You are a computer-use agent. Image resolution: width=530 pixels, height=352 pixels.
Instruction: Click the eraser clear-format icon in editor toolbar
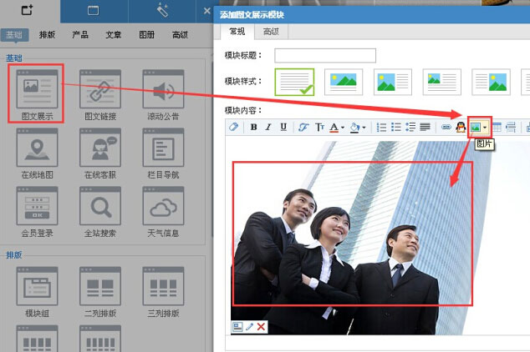tap(233, 127)
